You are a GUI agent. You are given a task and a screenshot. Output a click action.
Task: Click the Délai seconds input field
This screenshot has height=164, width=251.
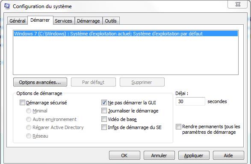[190, 101]
